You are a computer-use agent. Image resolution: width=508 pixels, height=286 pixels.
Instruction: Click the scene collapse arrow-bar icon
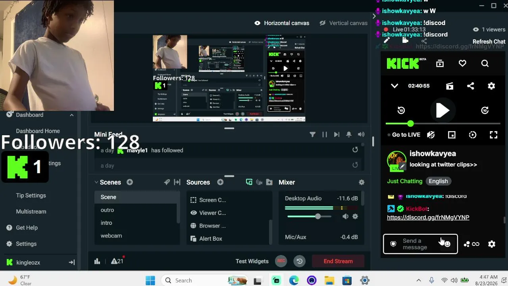[177, 182]
